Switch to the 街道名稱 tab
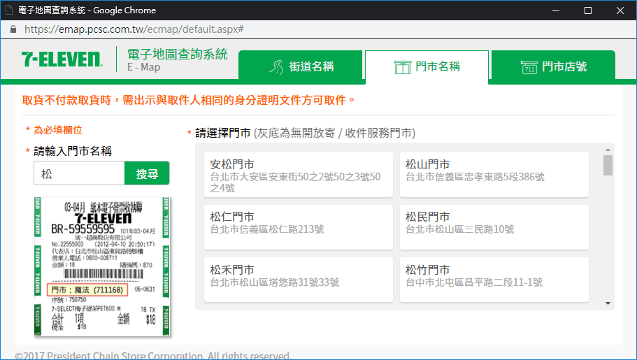The height and width of the screenshot is (360, 637). coord(300,65)
